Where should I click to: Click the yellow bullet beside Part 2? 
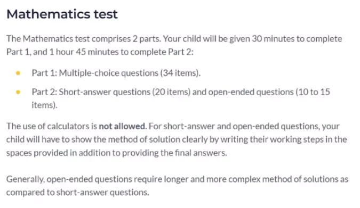[18, 92]
